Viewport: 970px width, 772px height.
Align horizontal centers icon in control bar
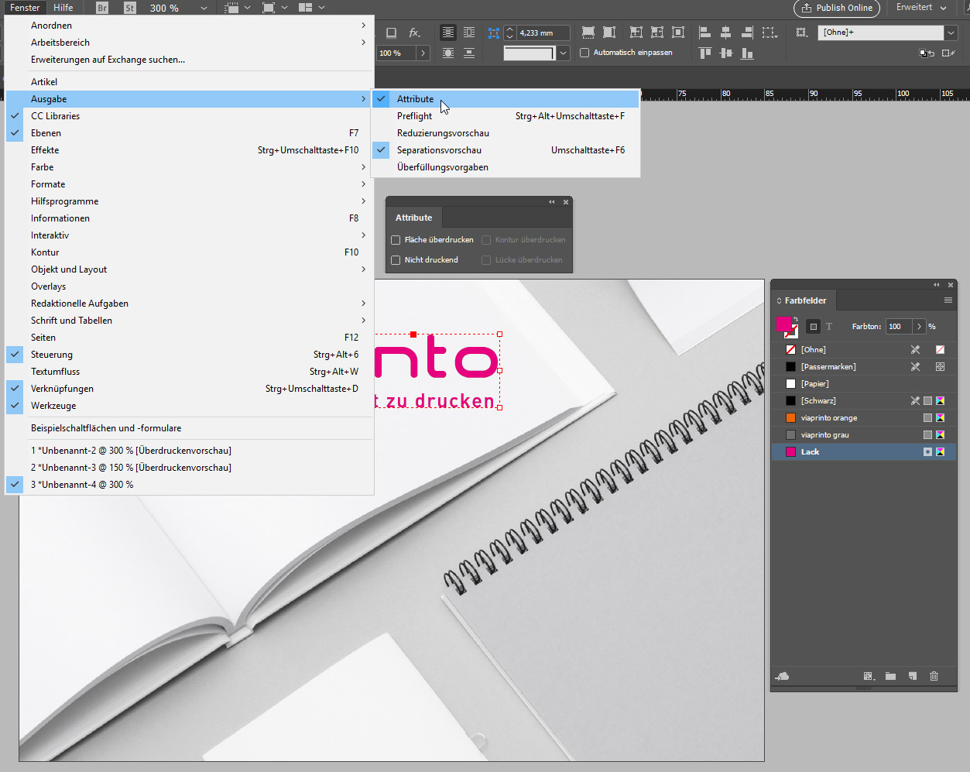pyautogui.click(x=725, y=33)
